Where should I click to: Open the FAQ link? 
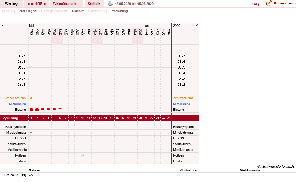coord(255,4)
